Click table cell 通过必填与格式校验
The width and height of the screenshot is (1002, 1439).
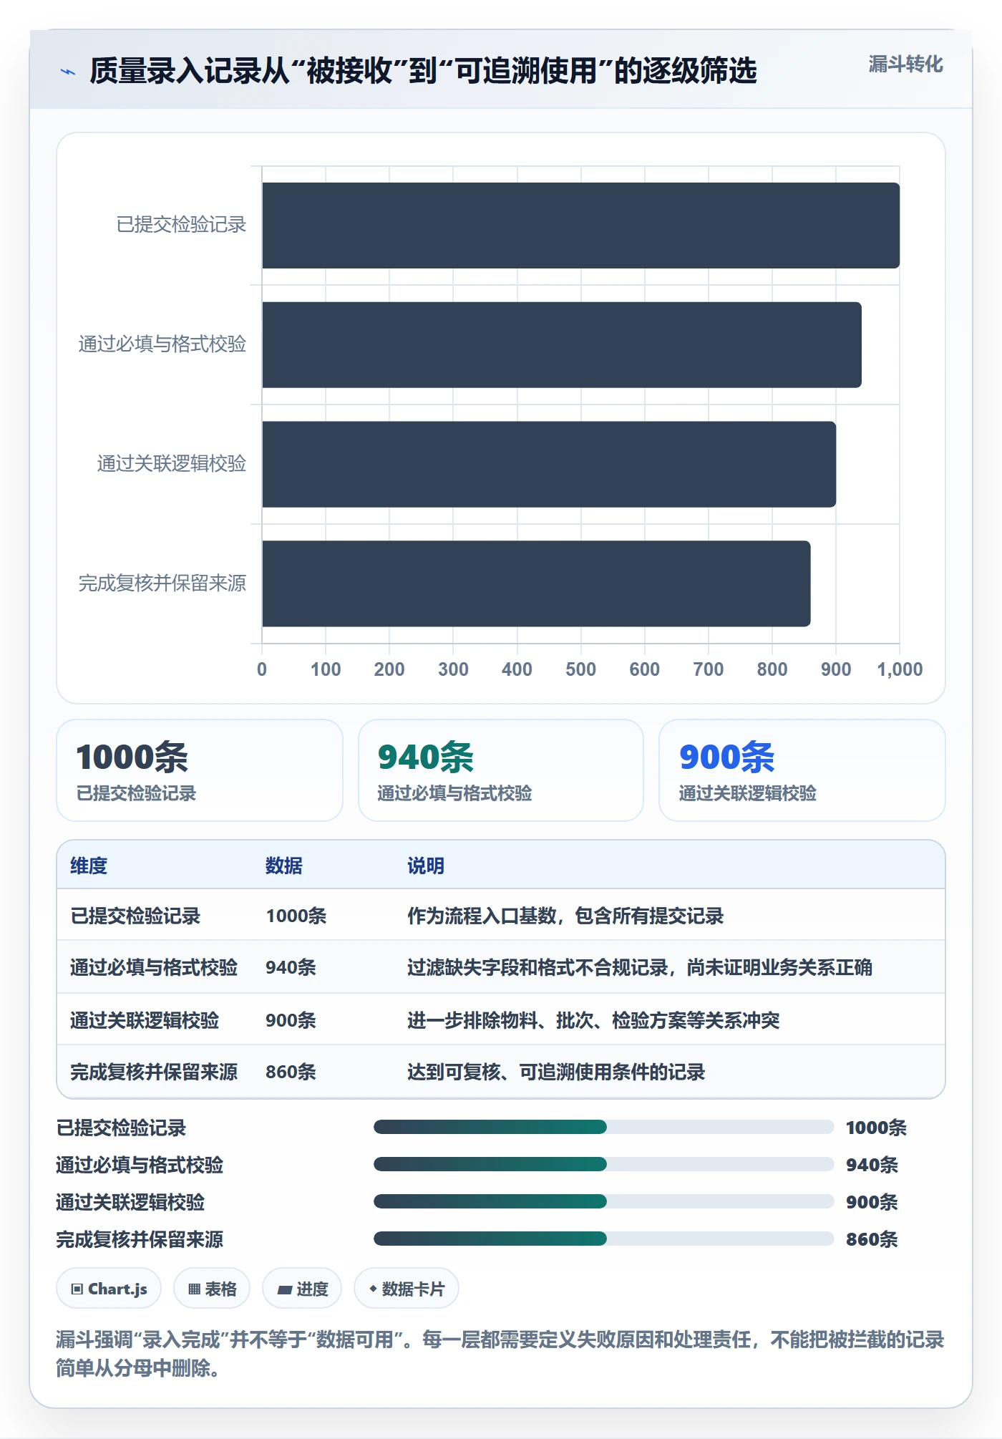(154, 967)
